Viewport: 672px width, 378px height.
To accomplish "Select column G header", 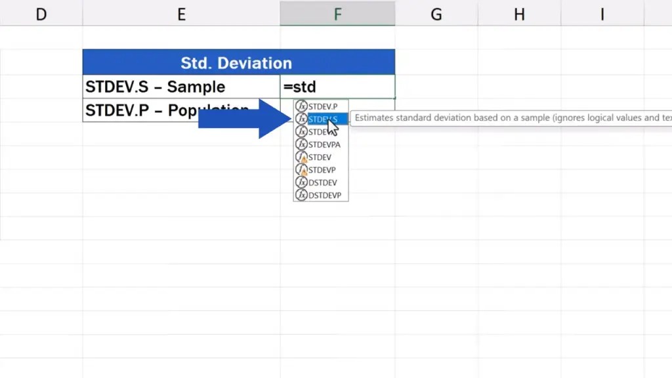I will [x=436, y=14].
